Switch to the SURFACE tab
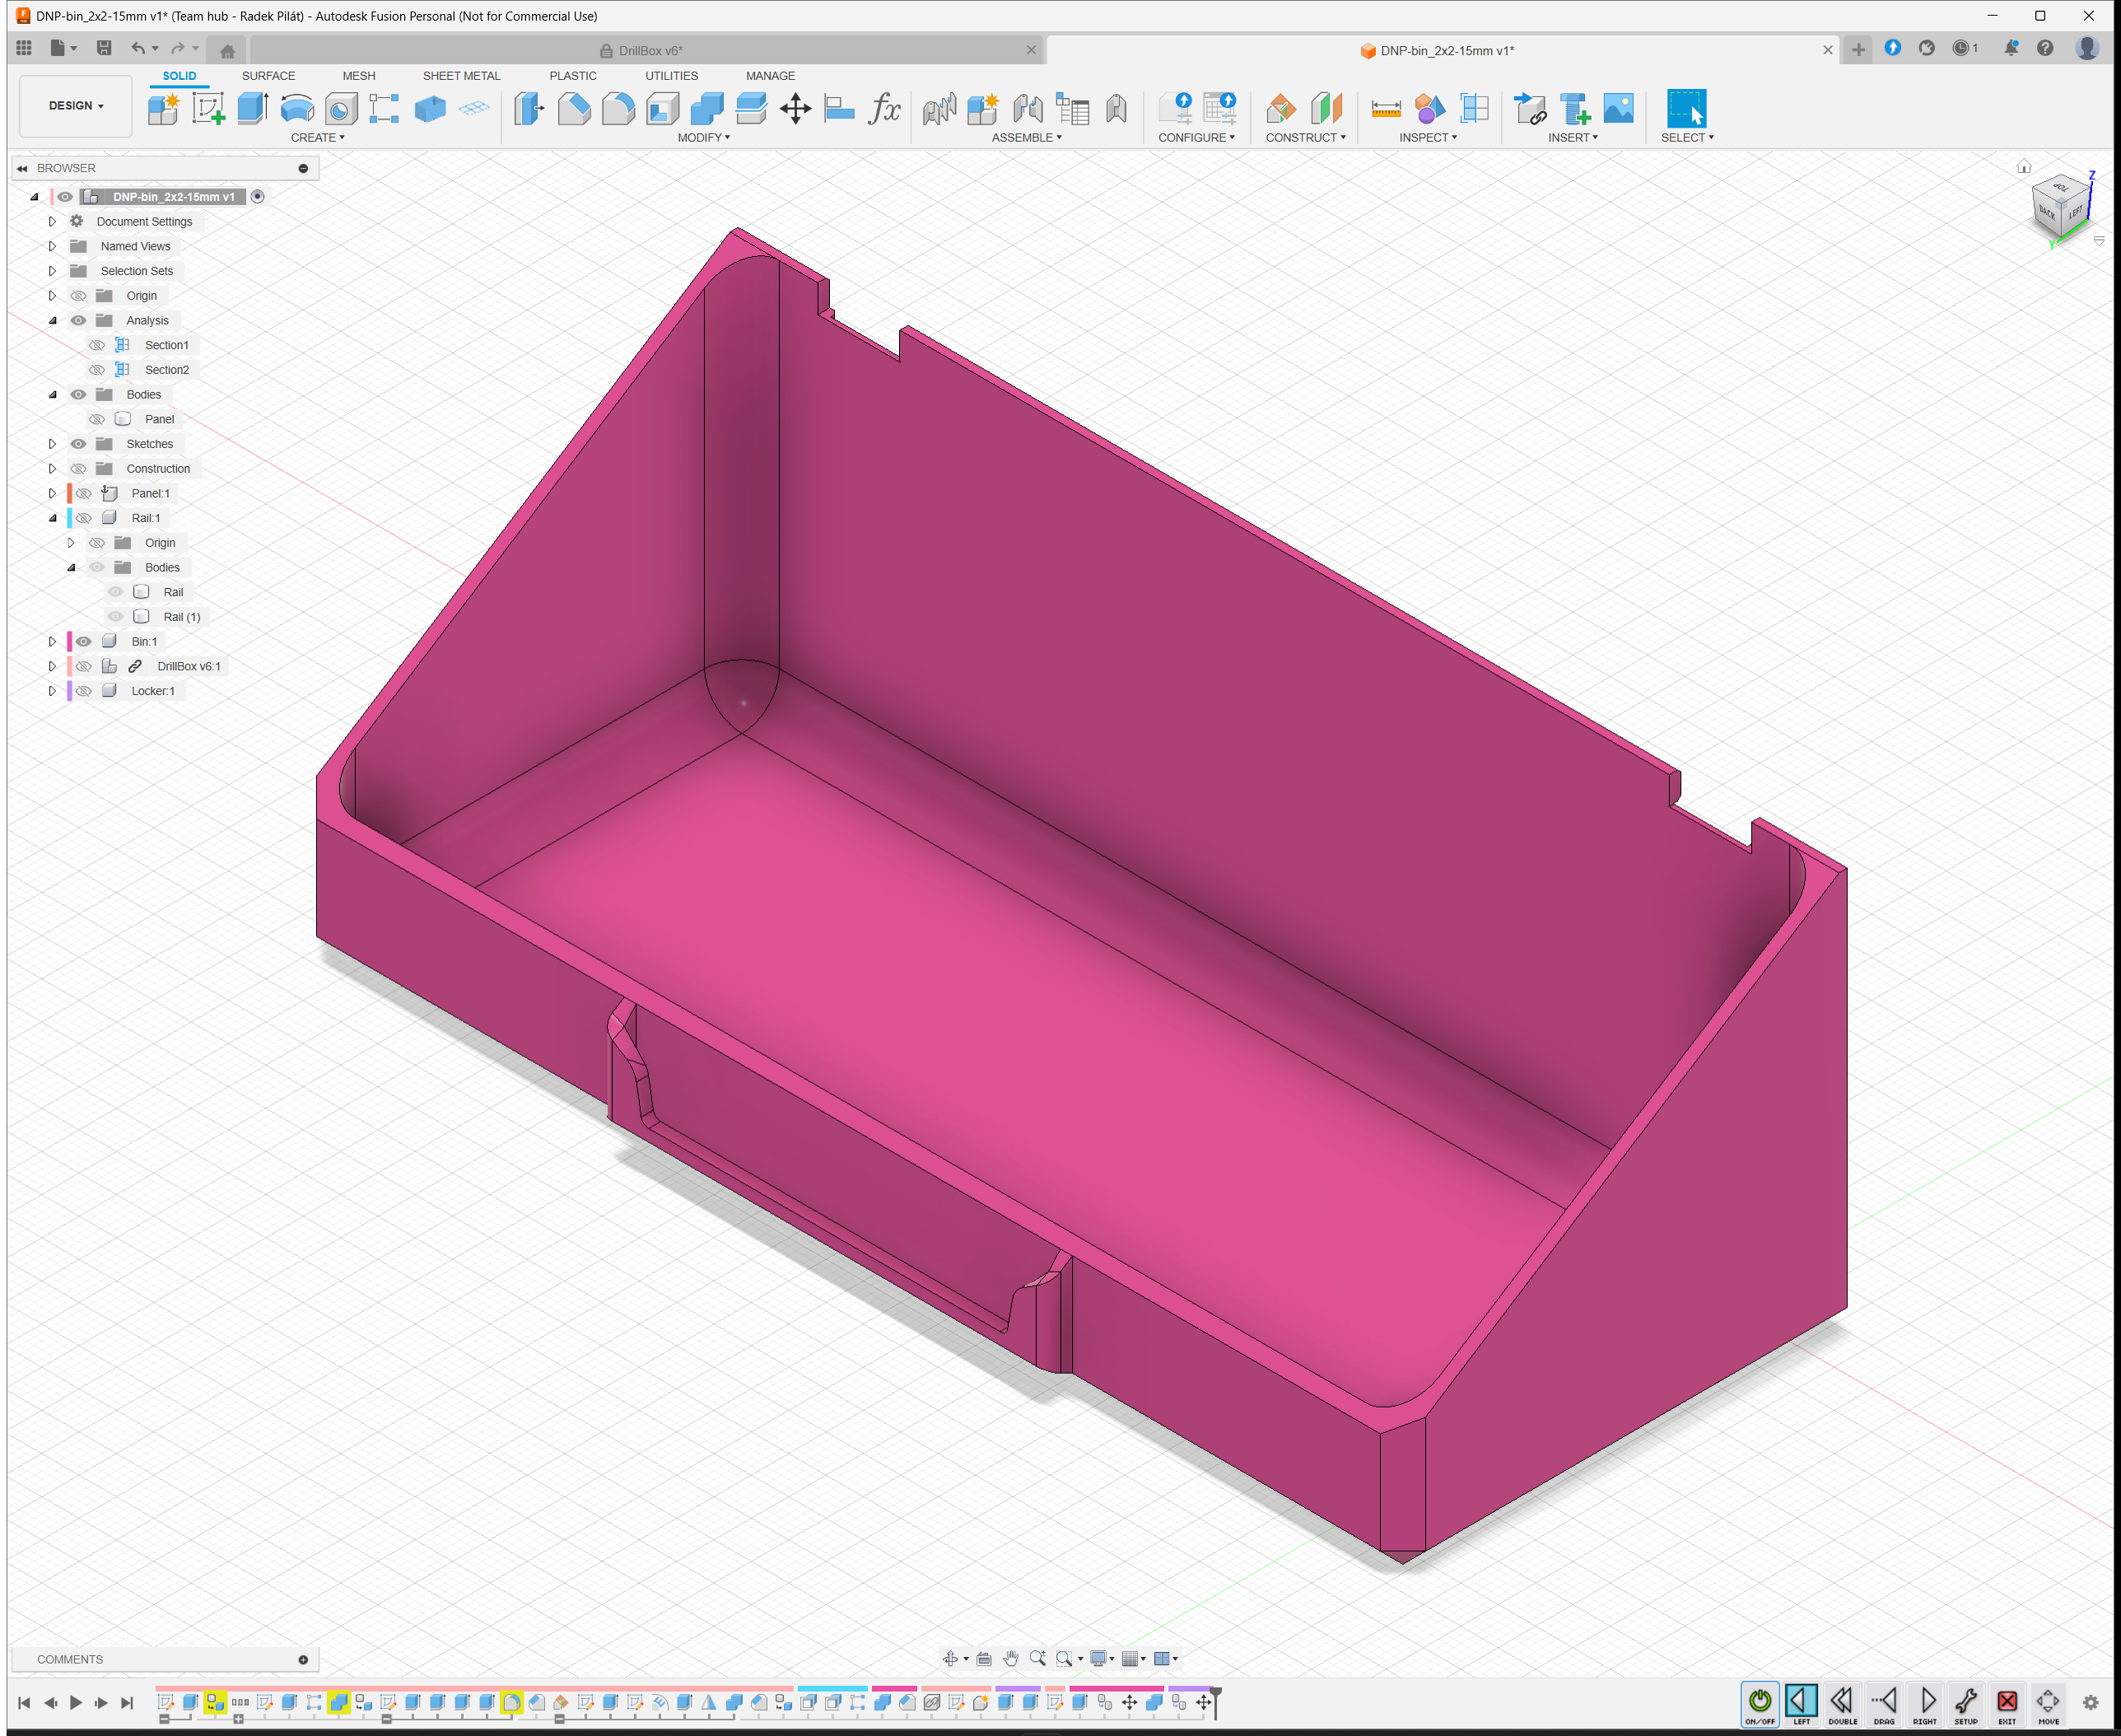The width and height of the screenshot is (2121, 1736). pos(268,76)
